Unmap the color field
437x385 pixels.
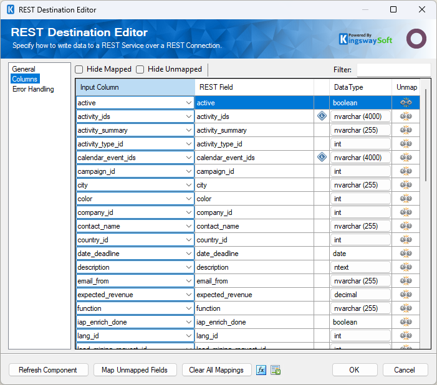[x=406, y=199]
